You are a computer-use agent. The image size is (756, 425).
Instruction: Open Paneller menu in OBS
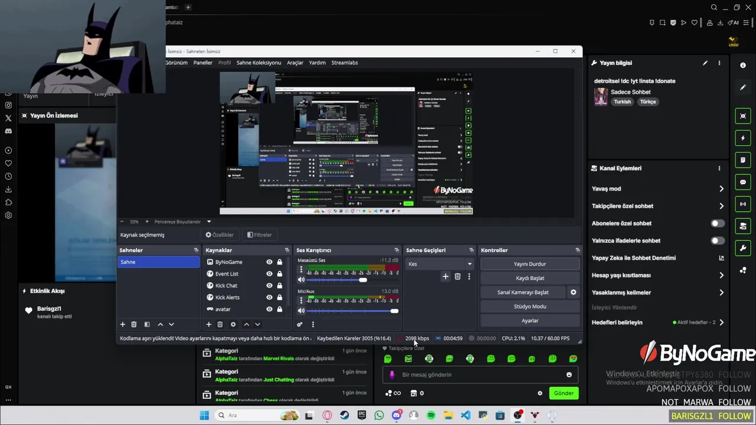[203, 63]
